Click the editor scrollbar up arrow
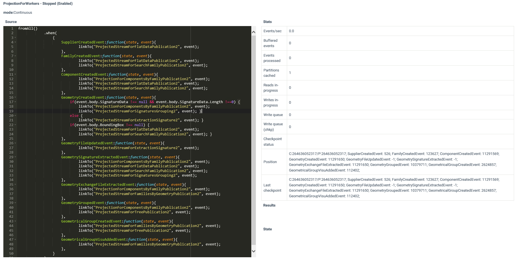 coord(254,32)
